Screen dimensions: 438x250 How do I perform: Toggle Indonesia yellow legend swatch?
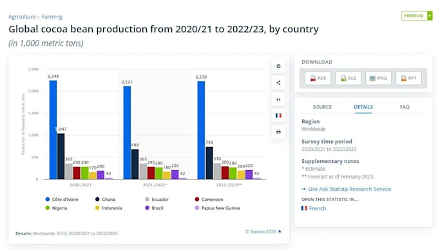pos(97,208)
